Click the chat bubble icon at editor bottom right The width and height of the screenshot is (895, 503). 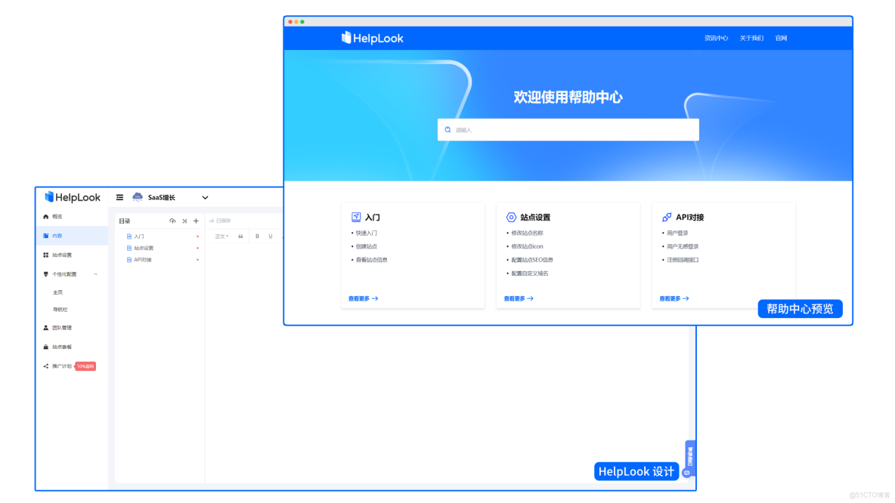pyautogui.click(x=686, y=473)
